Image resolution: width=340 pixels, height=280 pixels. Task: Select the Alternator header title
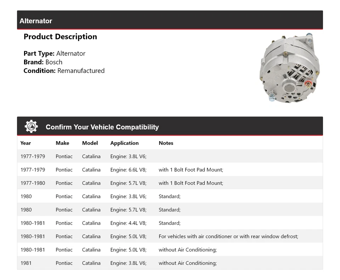point(36,21)
